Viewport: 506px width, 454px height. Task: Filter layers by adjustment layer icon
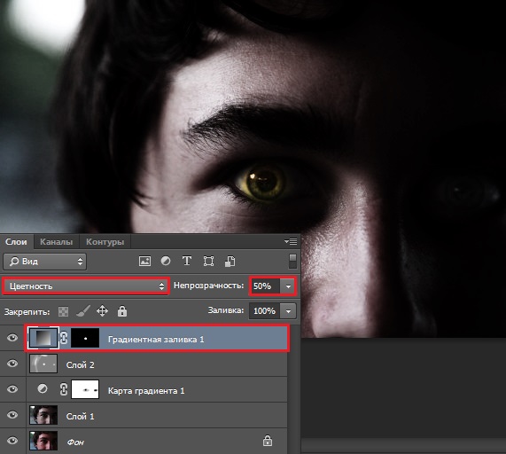click(x=166, y=261)
